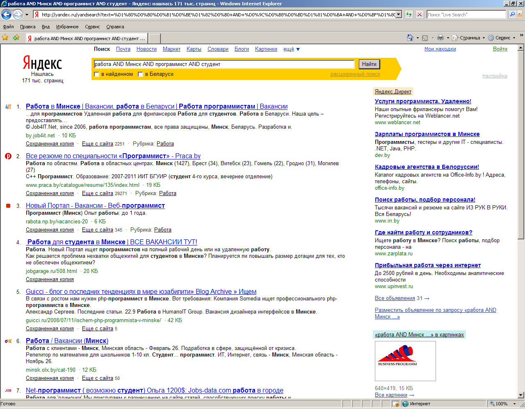Click the Print icon
This screenshot has width=525, height=409.
(441, 38)
